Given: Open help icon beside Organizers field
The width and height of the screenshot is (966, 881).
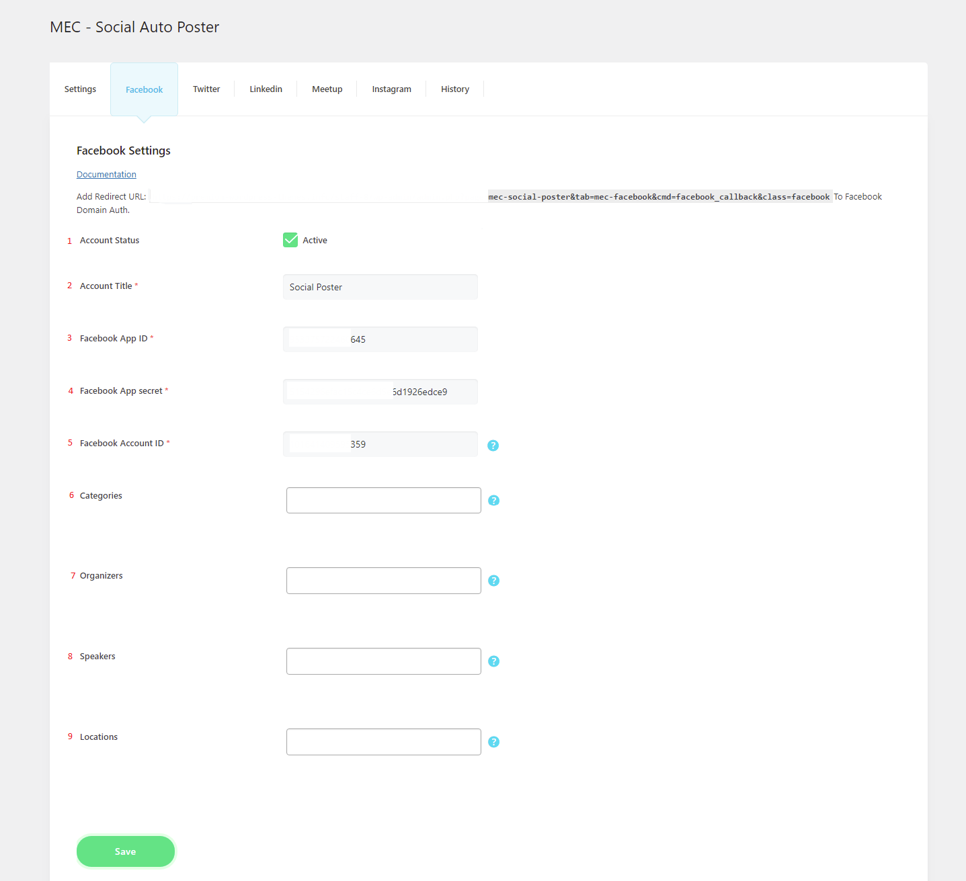Looking at the screenshot, I should click(493, 581).
